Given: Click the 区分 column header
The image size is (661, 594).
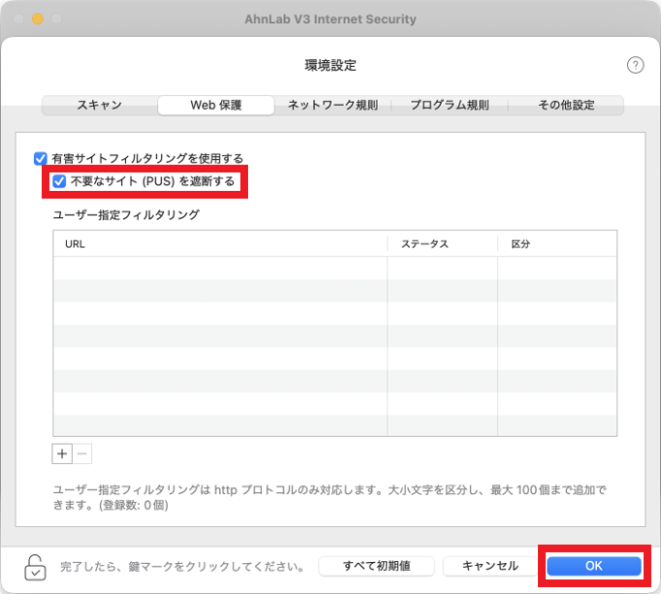Looking at the screenshot, I should click(557, 244).
